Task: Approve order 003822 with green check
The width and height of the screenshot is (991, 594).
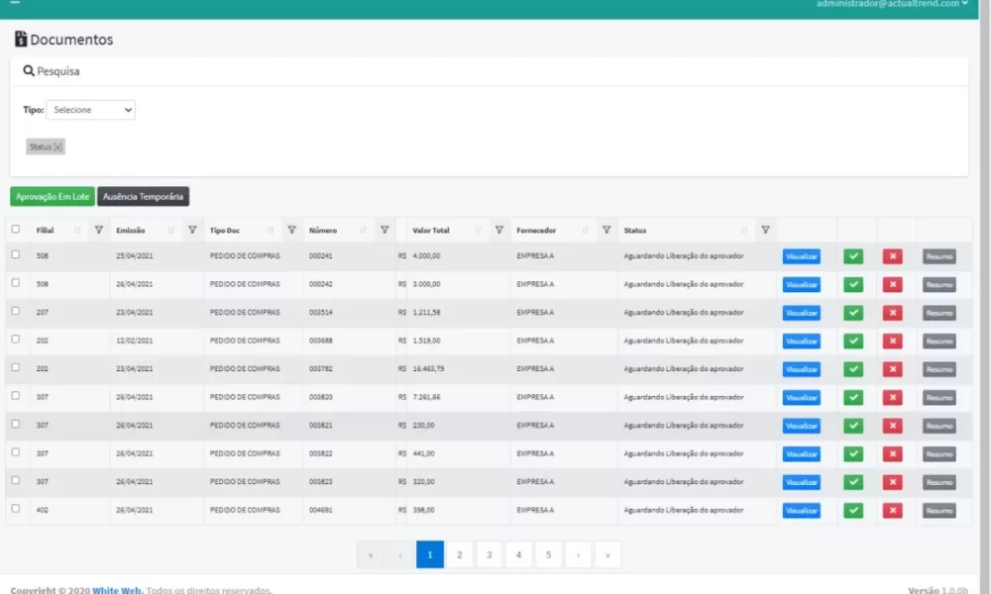Action: coord(853,453)
